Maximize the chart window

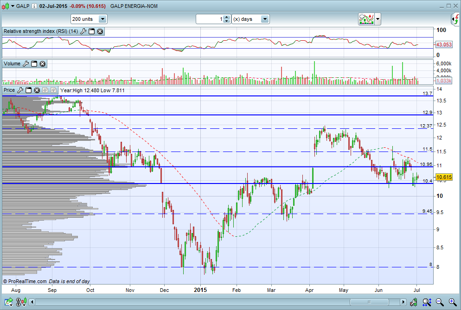(448, 6)
